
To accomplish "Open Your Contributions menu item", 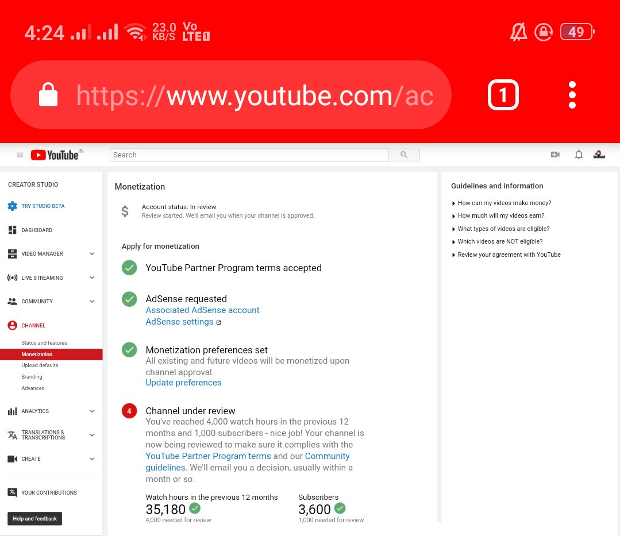I will 49,492.
